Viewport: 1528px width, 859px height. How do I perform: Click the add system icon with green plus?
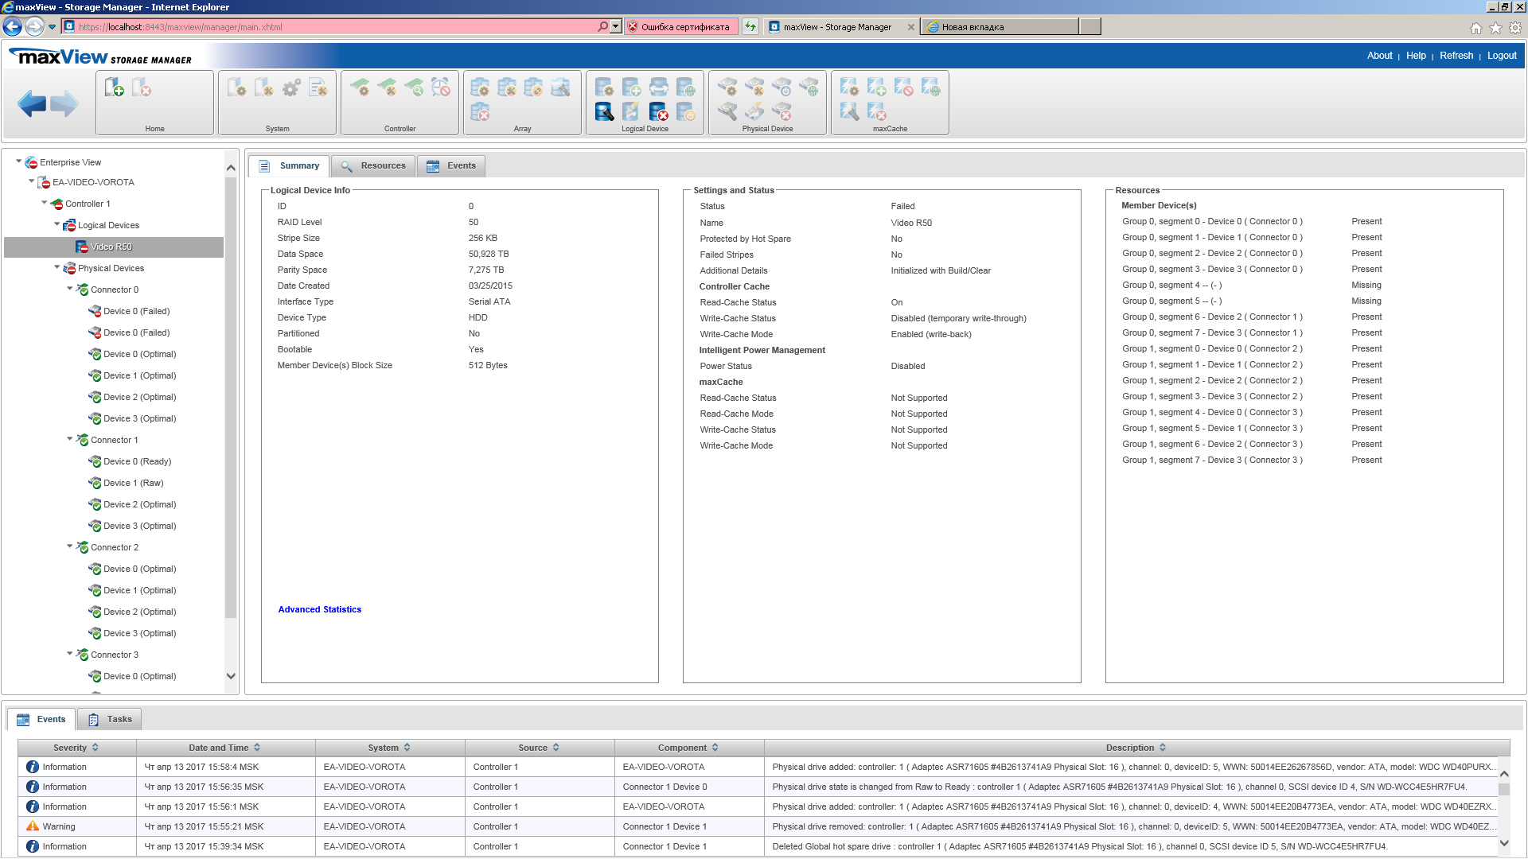point(115,87)
